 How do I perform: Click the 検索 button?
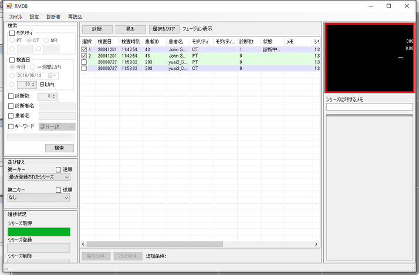(x=60, y=148)
